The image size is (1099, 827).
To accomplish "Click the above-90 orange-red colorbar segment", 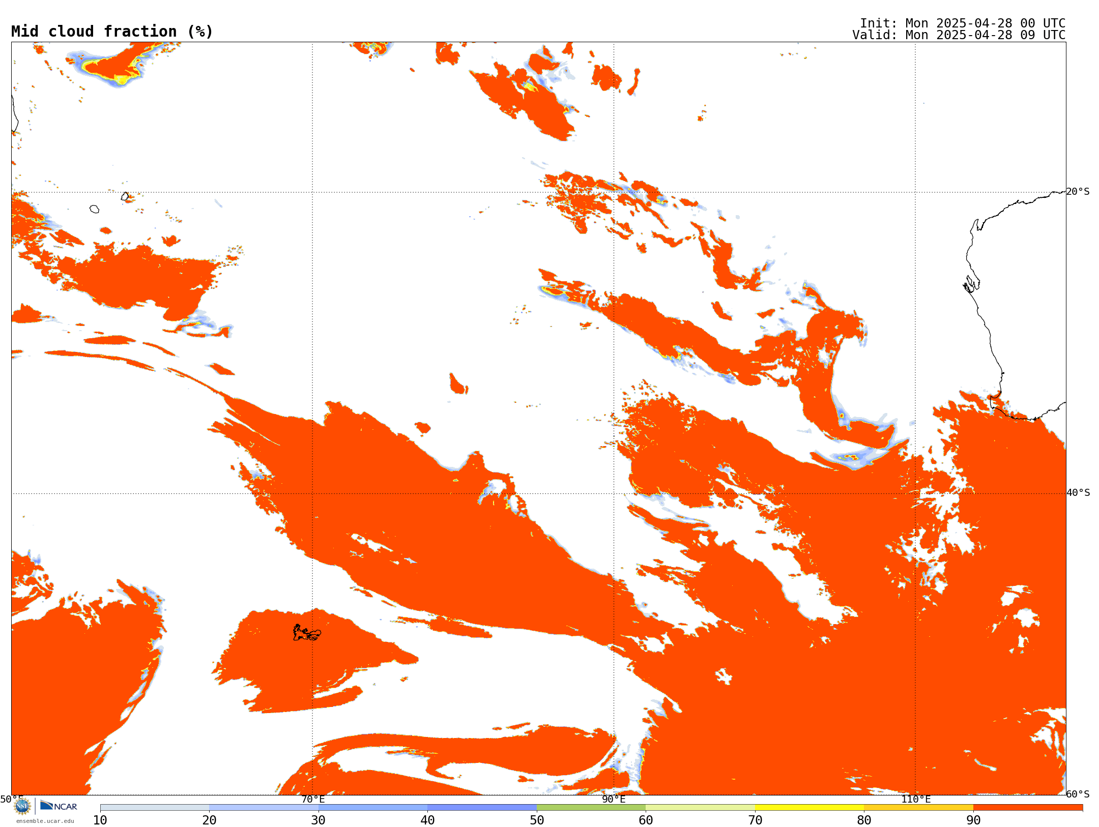I will pos(1028,808).
